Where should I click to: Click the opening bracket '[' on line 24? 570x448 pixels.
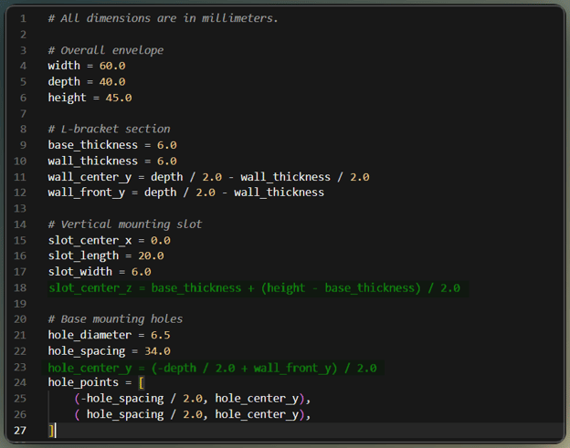142,382
